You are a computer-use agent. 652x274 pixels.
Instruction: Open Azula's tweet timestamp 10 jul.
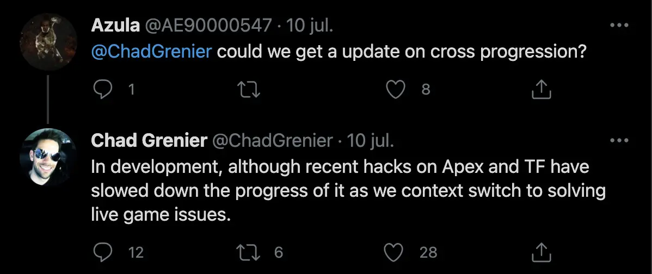[x=310, y=26]
